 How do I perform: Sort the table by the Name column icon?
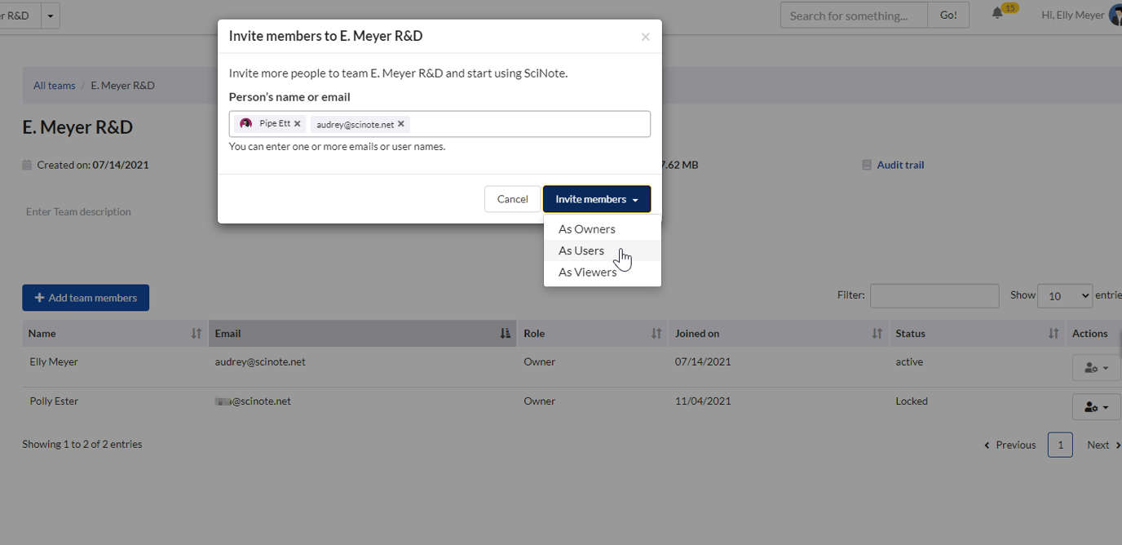coord(196,333)
